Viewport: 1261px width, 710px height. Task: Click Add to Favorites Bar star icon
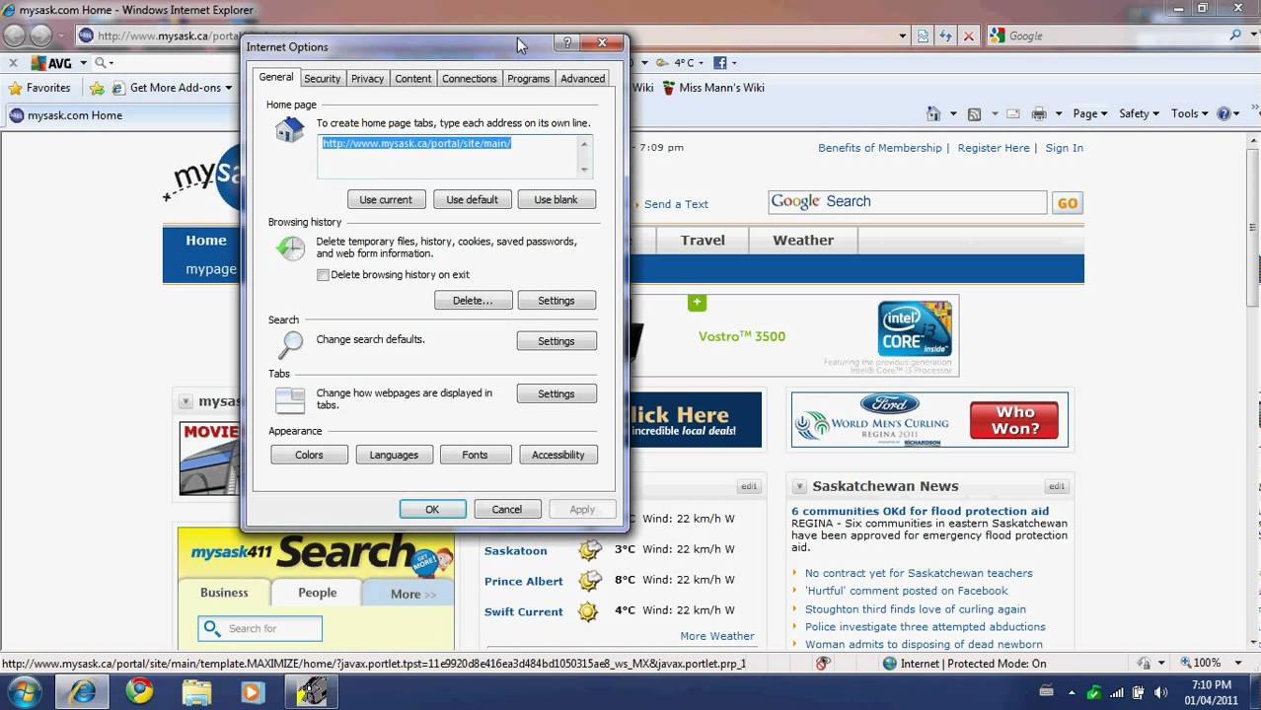(97, 88)
